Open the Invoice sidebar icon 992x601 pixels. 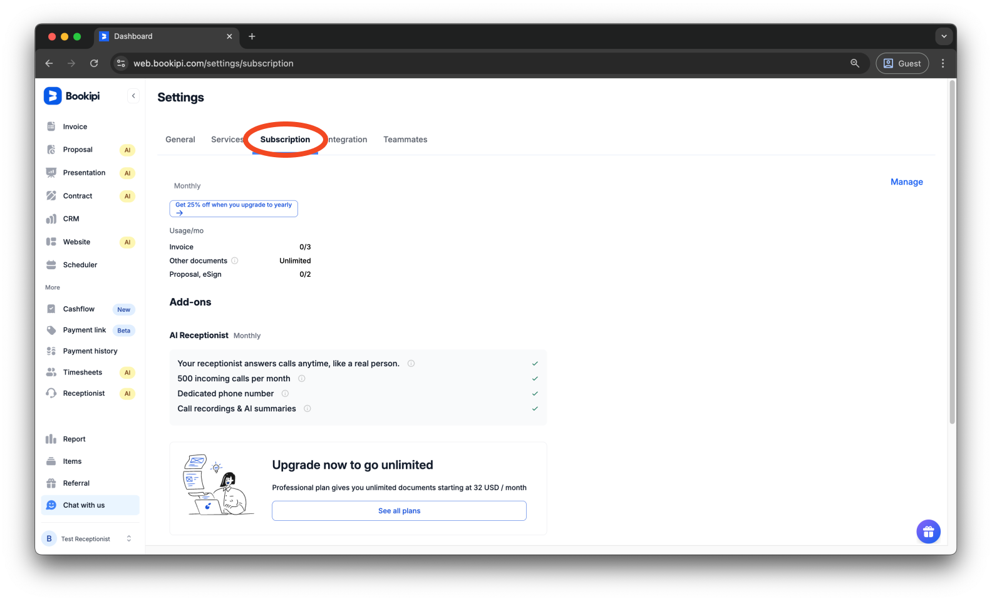click(51, 126)
